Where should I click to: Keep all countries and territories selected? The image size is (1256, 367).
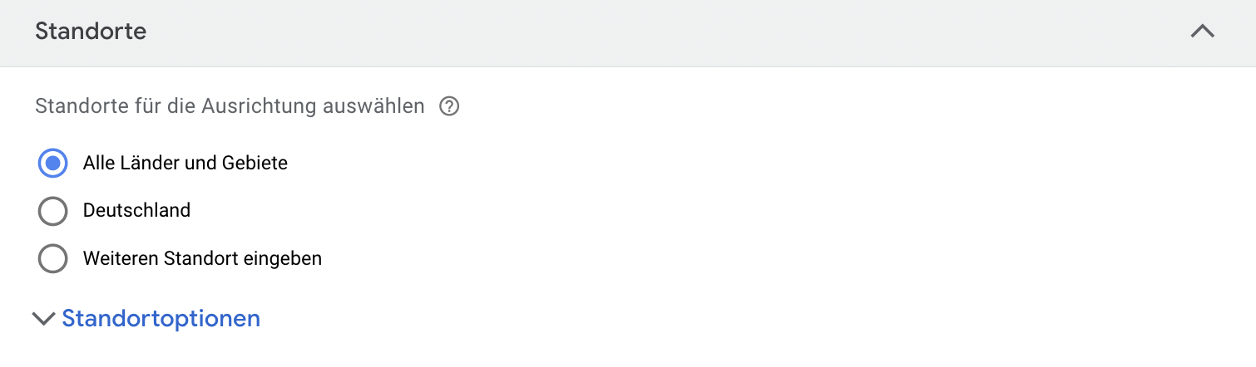click(x=53, y=163)
